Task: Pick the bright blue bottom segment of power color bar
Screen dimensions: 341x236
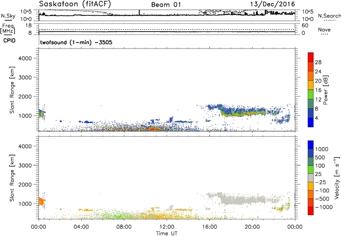Action: point(311,122)
